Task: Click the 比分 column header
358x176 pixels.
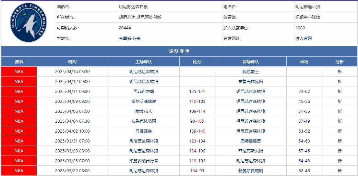Action: [197, 62]
